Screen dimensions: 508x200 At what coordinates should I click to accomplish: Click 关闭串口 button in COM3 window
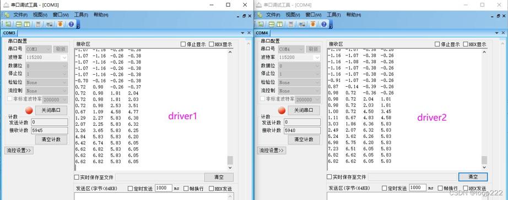(x=51, y=110)
